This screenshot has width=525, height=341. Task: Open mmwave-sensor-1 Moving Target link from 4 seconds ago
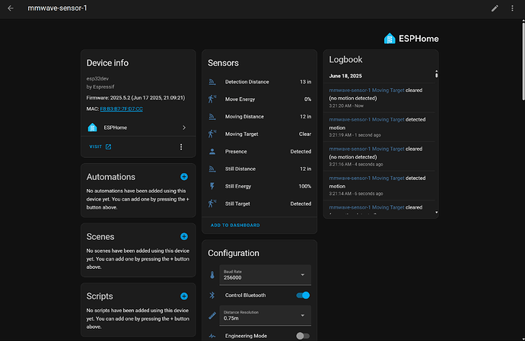point(367,149)
